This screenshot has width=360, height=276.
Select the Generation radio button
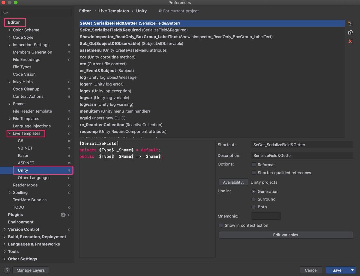[254, 191]
